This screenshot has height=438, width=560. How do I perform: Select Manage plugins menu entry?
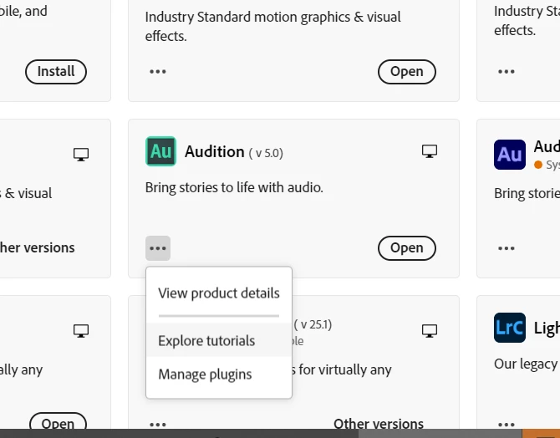click(x=219, y=374)
